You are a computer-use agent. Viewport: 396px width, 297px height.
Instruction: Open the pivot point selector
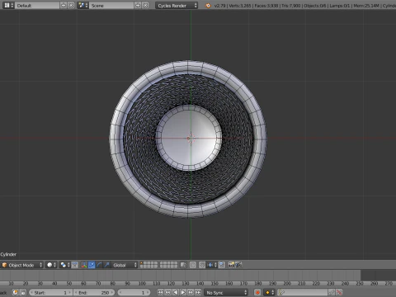(x=65, y=265)
